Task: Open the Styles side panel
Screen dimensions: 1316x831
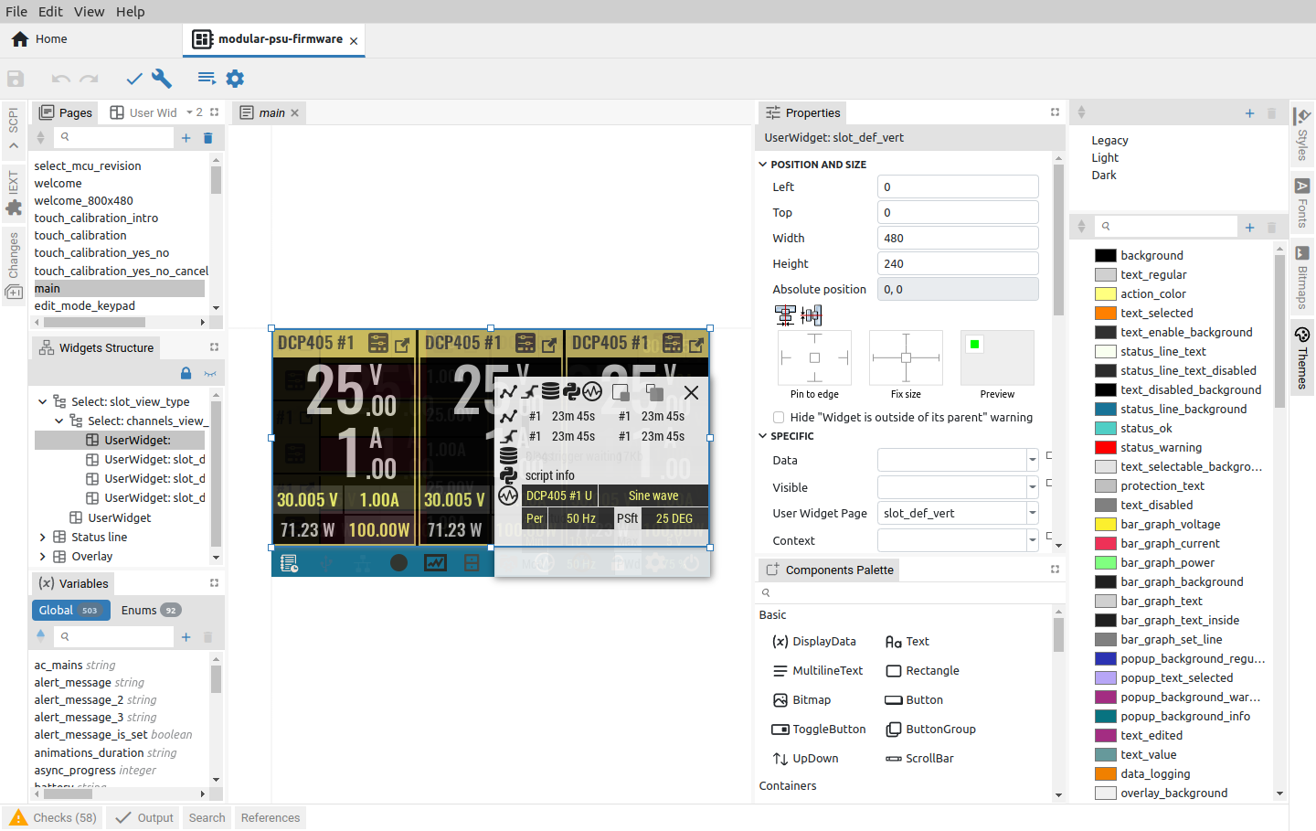Action: [1302, 133]
